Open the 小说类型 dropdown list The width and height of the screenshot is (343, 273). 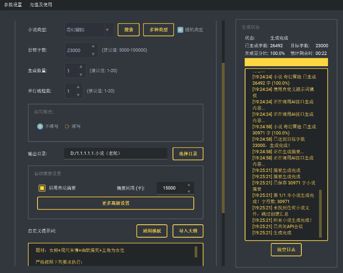click(107, 30)
